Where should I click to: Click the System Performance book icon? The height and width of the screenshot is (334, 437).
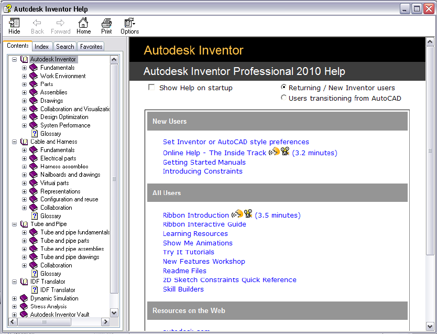[34, 125]
